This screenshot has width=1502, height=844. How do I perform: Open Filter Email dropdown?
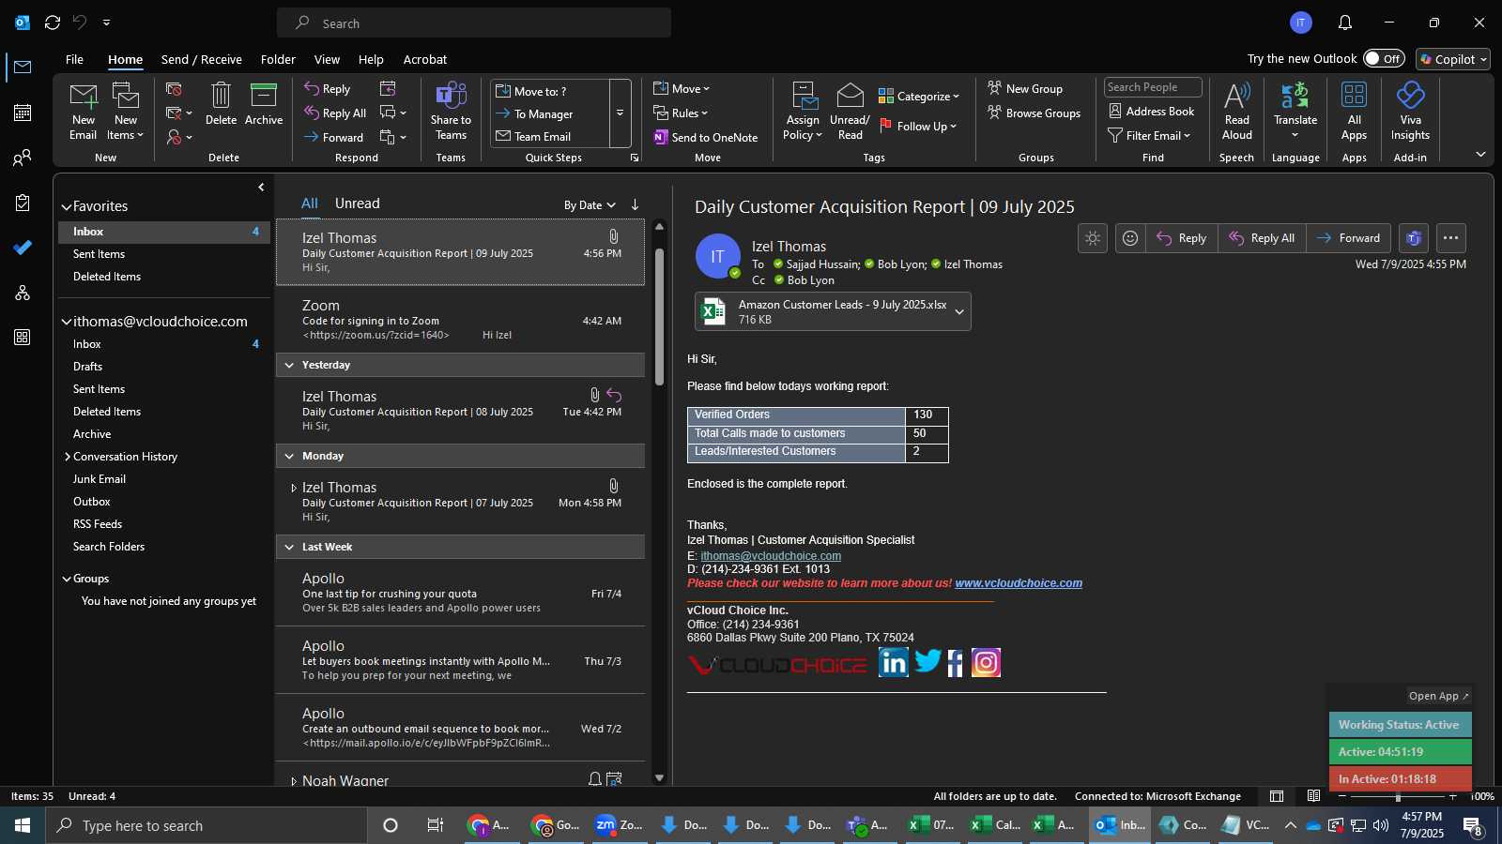(x=1149, y=136)
